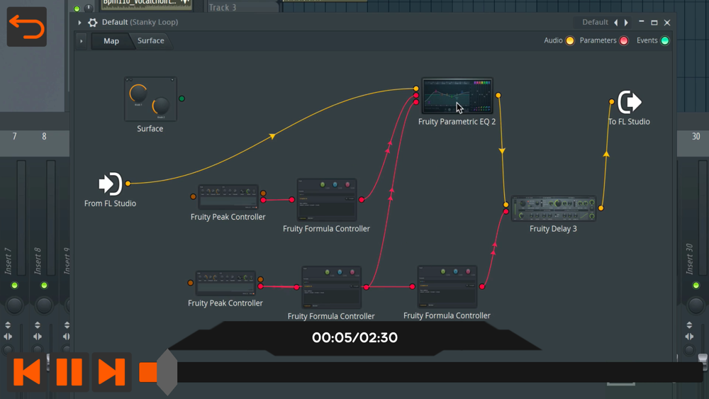Click the From FL Studio input icon

point(110,184)
